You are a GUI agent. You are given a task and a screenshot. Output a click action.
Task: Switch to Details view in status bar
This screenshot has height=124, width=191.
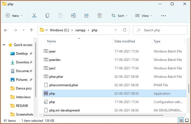181,121
